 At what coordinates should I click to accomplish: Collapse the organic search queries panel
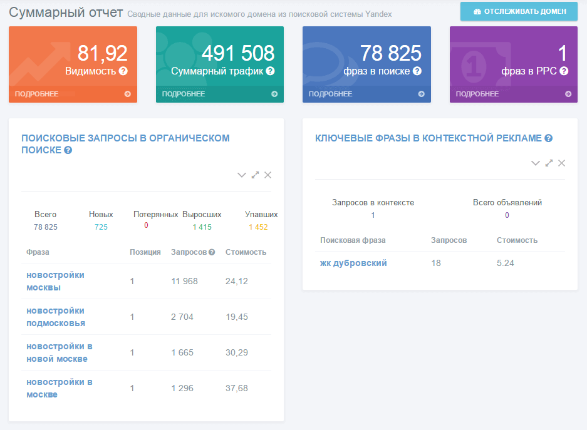pos(241,175)
